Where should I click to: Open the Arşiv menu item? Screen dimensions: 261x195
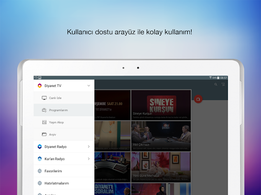[64, 135]
